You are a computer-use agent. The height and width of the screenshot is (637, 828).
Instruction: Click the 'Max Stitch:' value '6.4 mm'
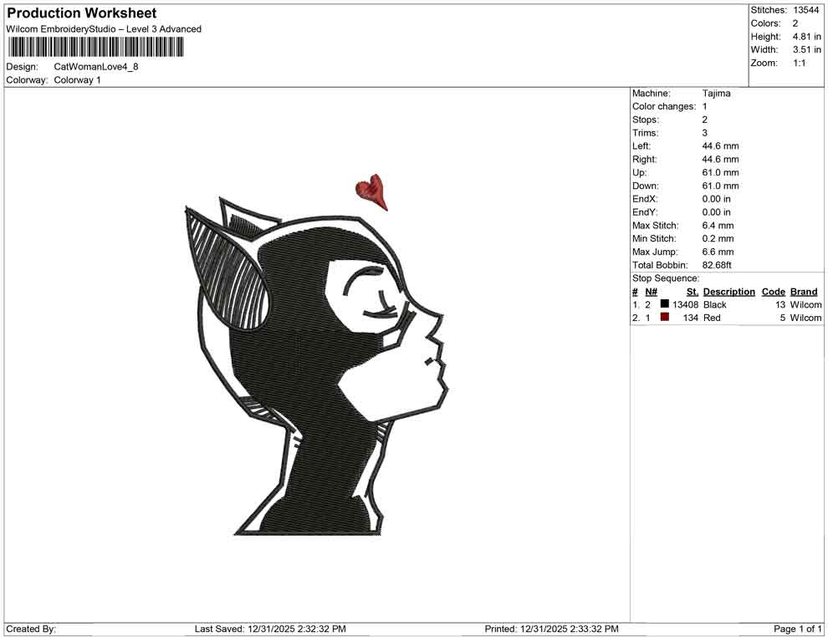pos(718,226)
